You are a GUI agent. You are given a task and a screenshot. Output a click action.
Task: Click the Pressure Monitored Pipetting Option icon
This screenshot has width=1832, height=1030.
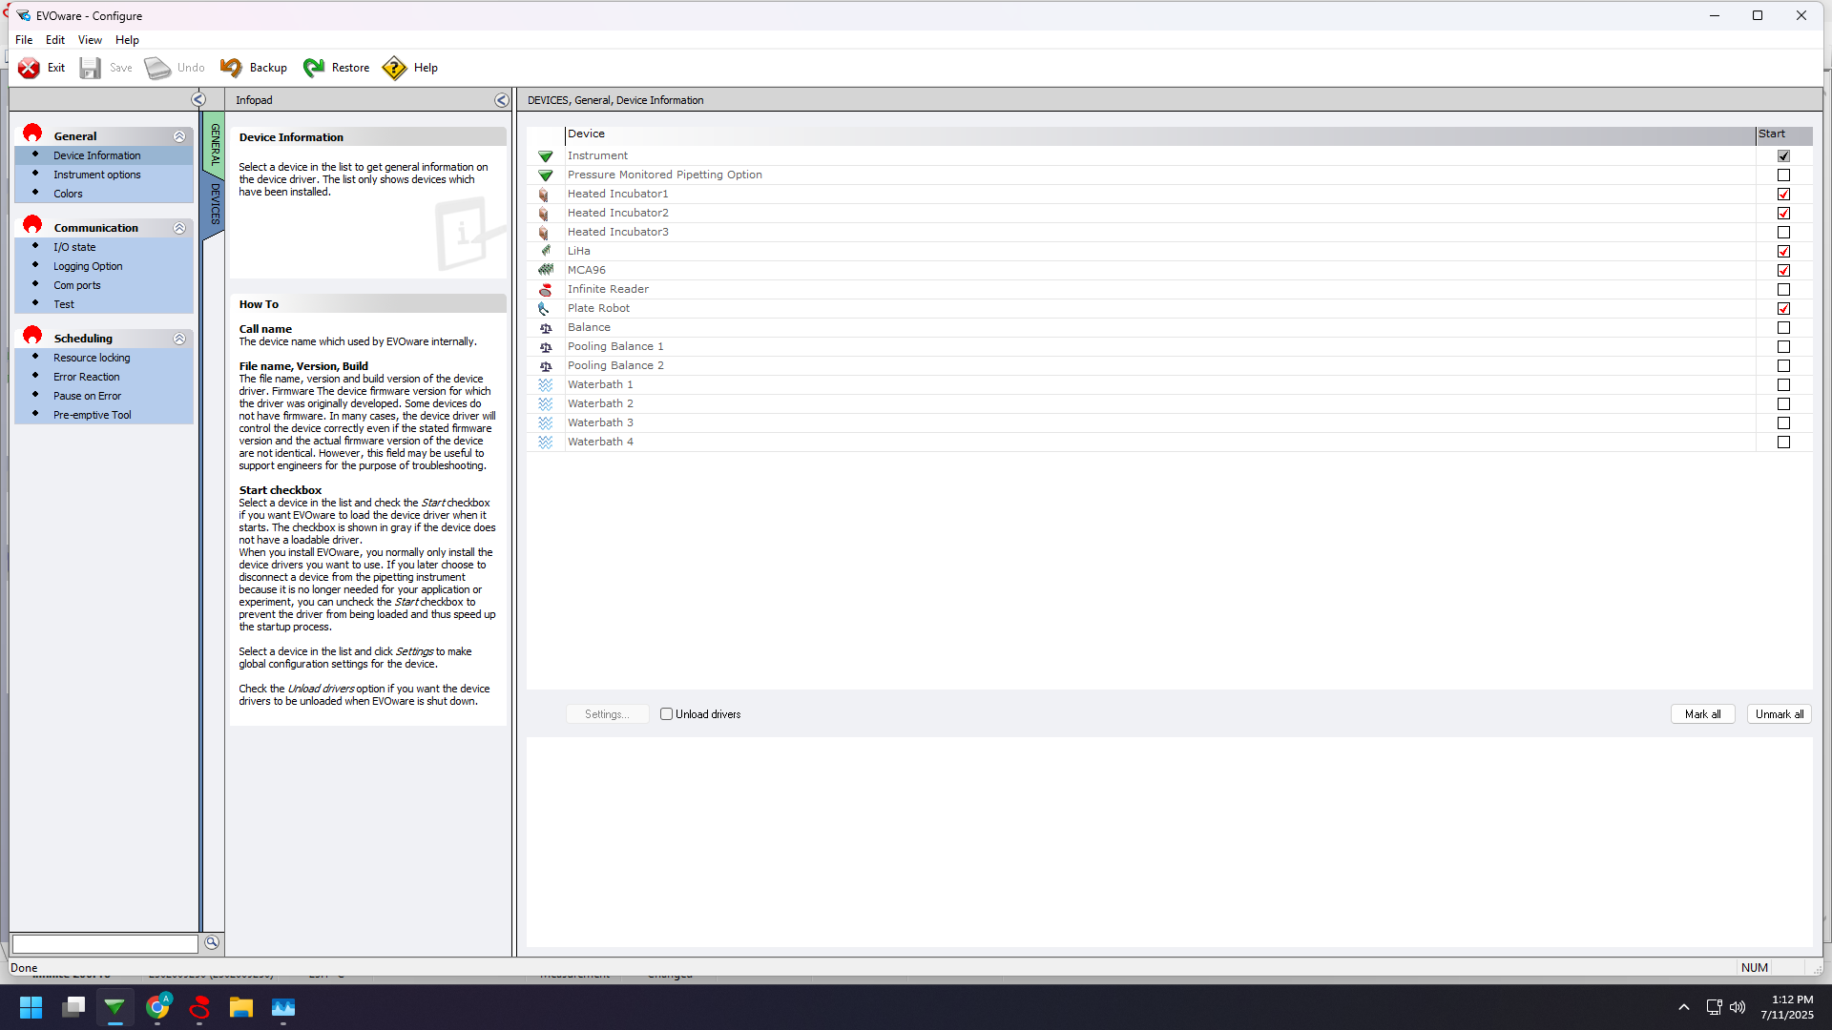(x=546, y=175)
